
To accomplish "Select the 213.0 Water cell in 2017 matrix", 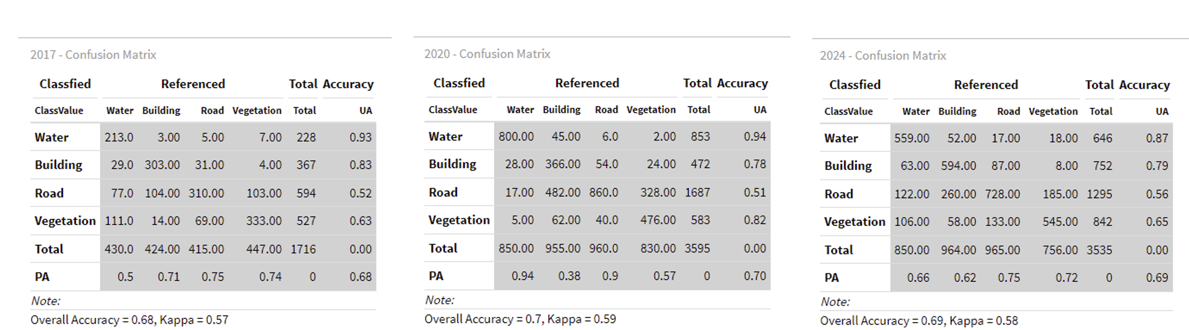I will pyautogui.click(x=119, y=137).
